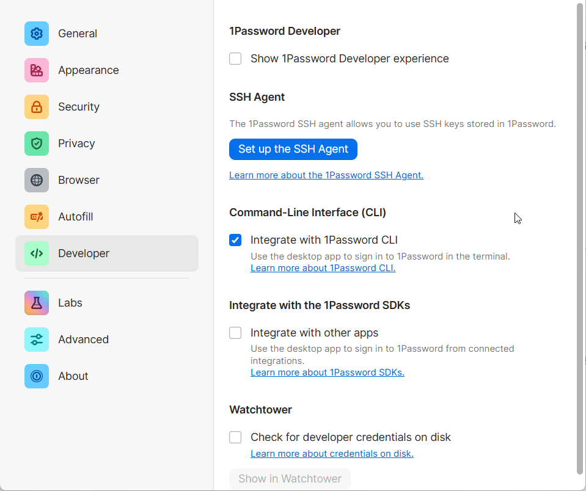Enable Integrate with other apps
Image resolution: width=586 pixels, height=491 pixels.
(235, 333)
